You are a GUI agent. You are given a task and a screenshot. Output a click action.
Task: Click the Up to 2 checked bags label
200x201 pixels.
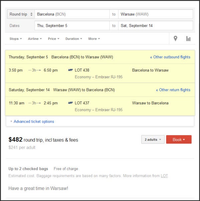(x=28, y=169)
